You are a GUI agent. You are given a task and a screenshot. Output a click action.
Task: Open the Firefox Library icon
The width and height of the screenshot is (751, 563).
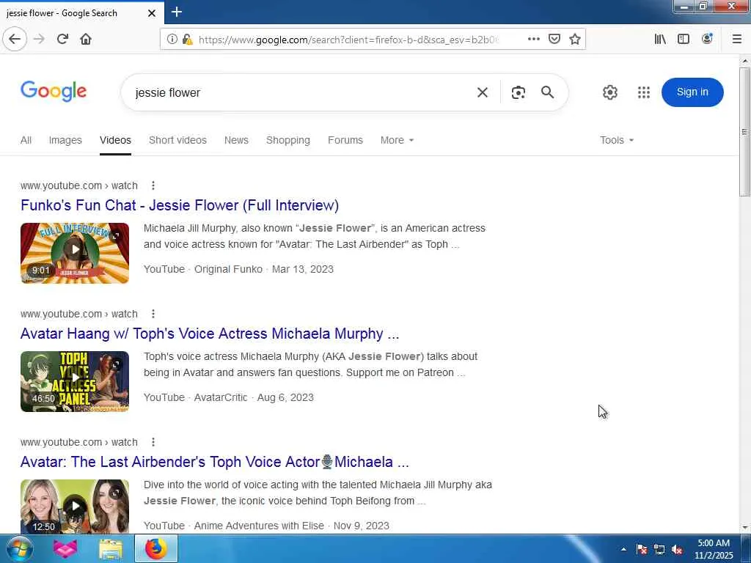tap(660, 39)
